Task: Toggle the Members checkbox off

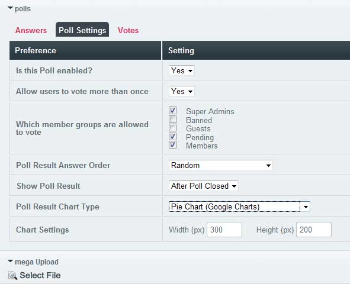Action: coord(172,145)
